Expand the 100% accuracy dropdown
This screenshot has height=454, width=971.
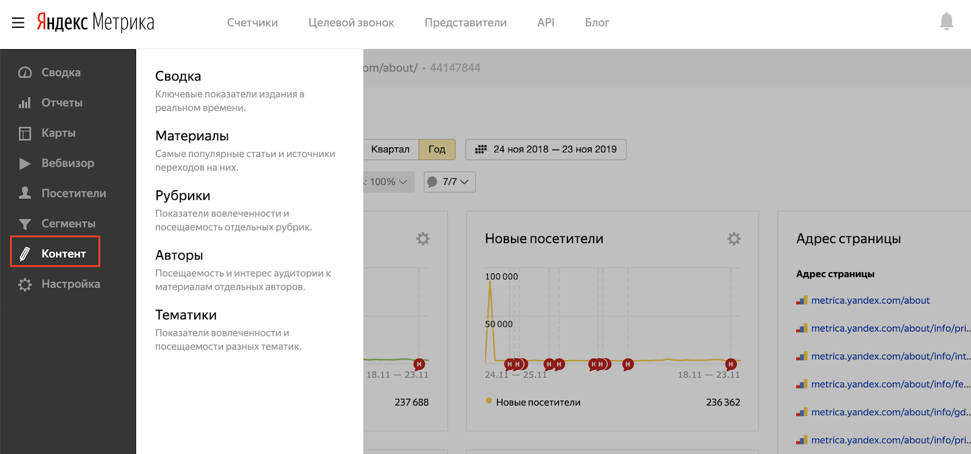coord(388,182)
